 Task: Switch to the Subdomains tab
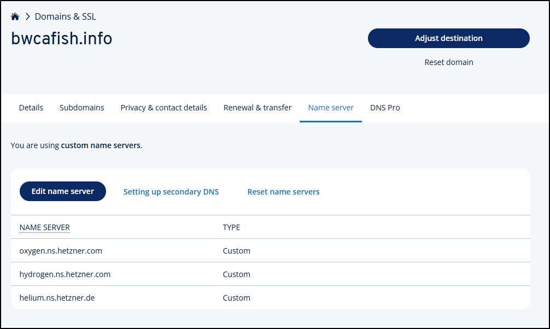click(81, 108)
